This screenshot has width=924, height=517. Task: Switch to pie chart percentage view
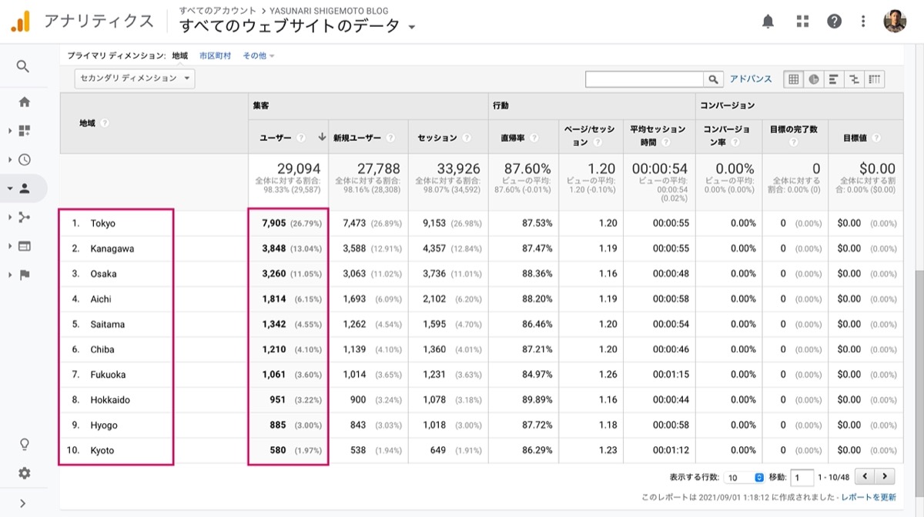[814, 79]
